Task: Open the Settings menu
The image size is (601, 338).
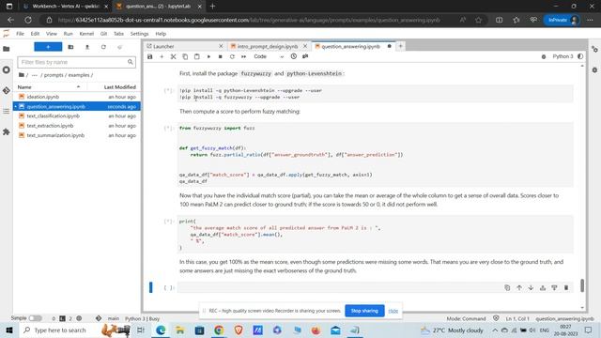Action: coord(139,34)
